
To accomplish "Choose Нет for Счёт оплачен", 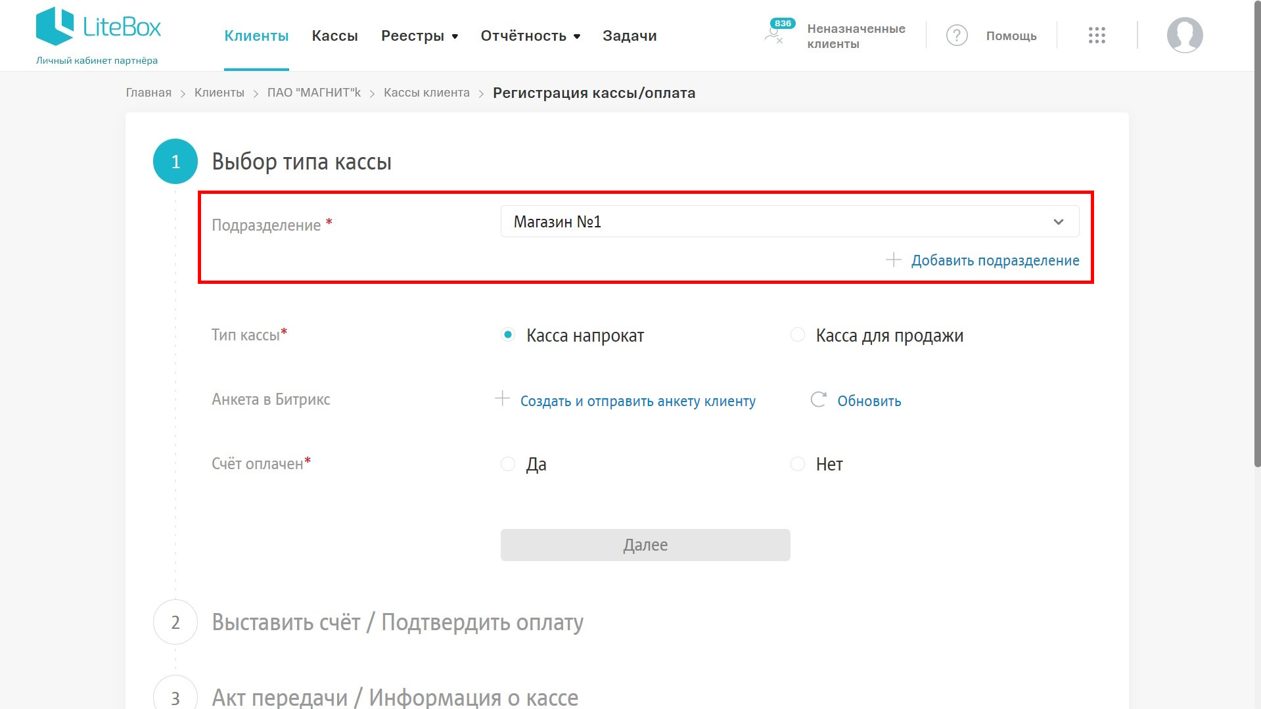I will tap(798, 464).
